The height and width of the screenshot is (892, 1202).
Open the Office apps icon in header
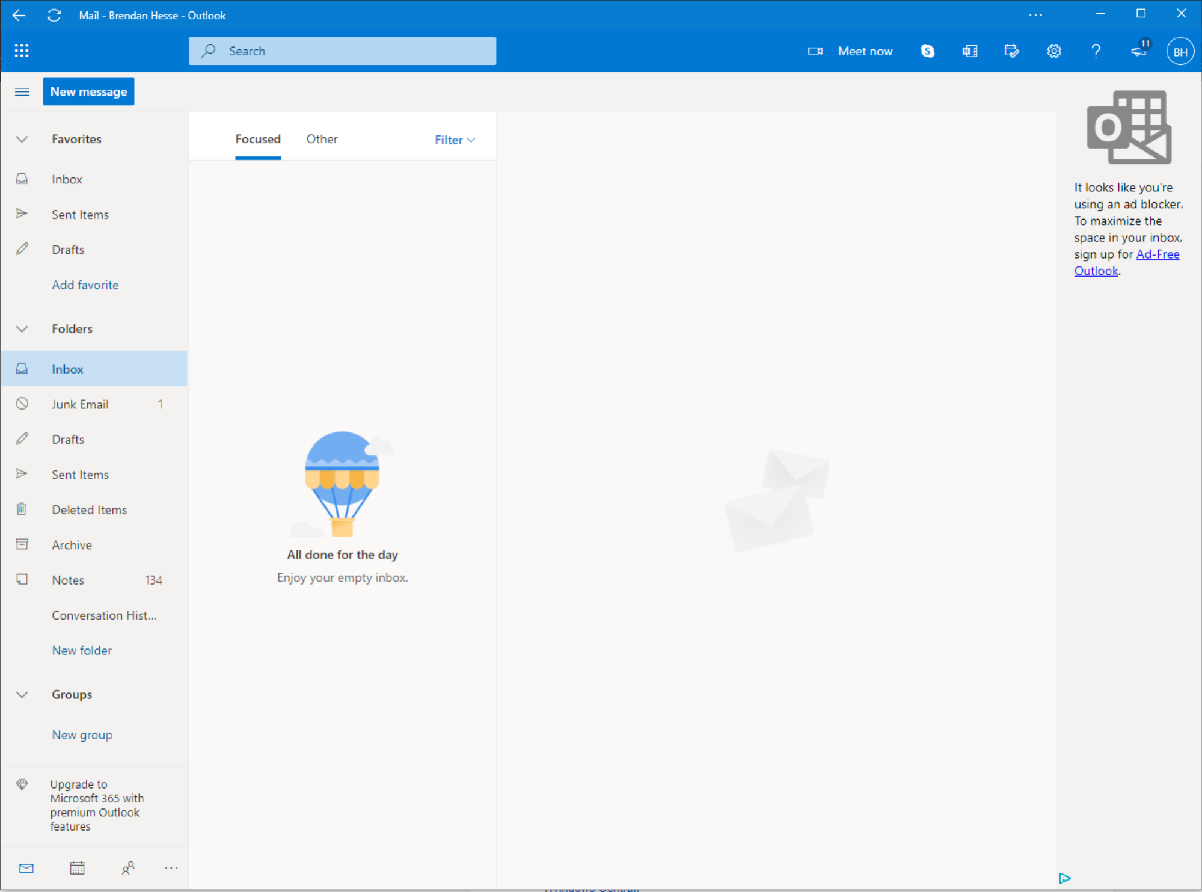coord(969,51)
